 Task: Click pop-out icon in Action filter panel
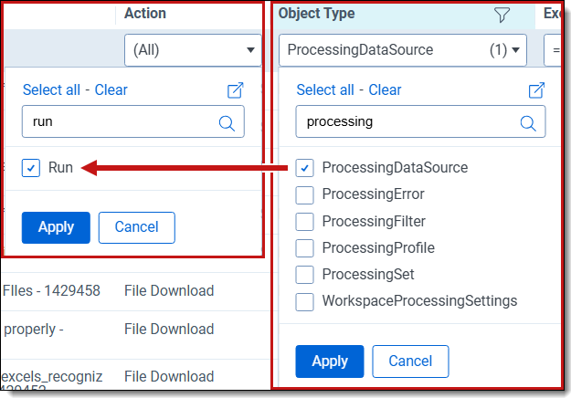(236, 89)
